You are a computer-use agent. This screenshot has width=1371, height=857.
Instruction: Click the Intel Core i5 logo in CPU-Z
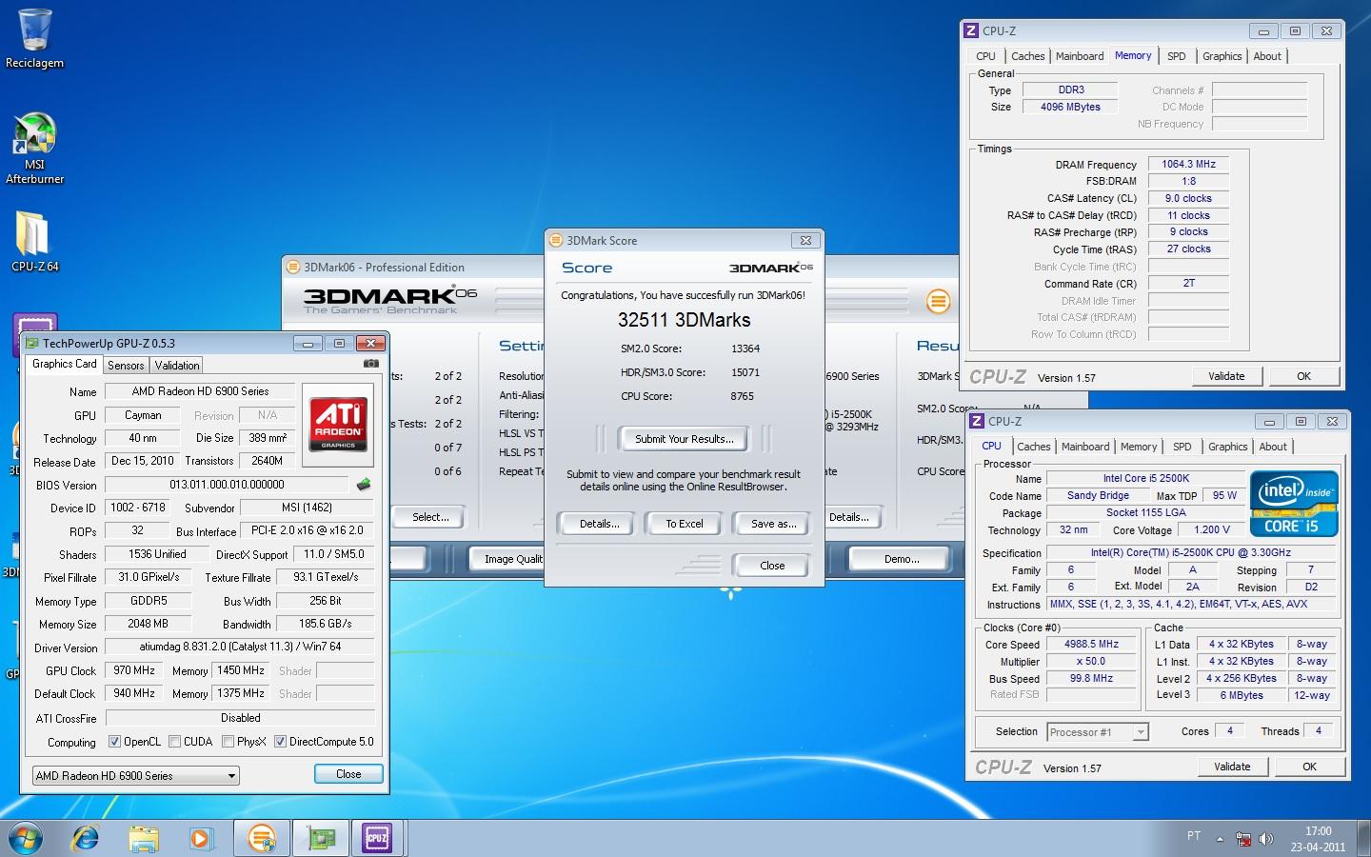[1294, 503]
